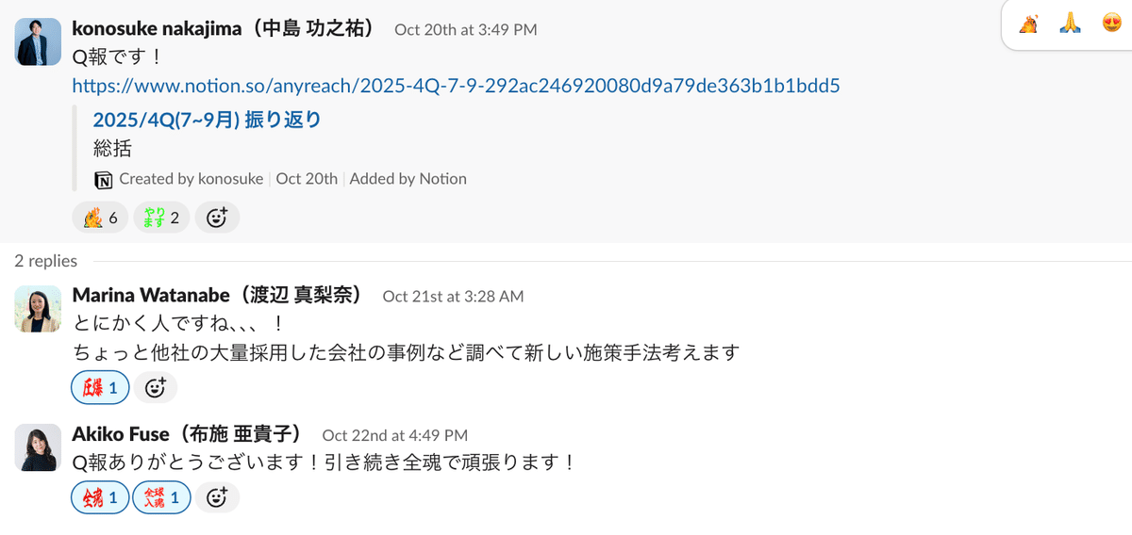React with the heart-eyes emoji

click(x=1111, y=24)
